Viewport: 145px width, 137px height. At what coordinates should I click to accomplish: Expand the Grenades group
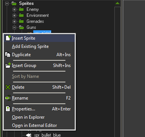(14, 21)
